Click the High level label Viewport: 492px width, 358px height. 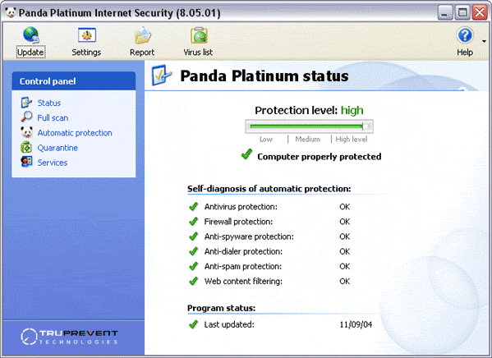point(352,140)
